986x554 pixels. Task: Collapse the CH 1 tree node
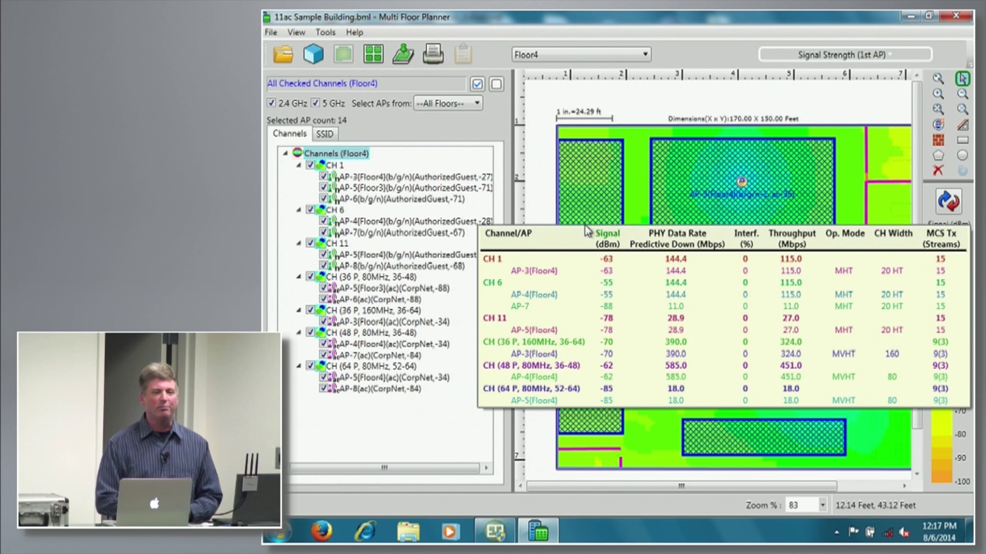299,165
